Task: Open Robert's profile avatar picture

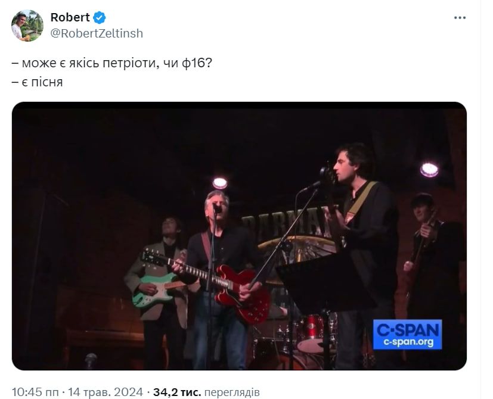Action: point(27,26)
